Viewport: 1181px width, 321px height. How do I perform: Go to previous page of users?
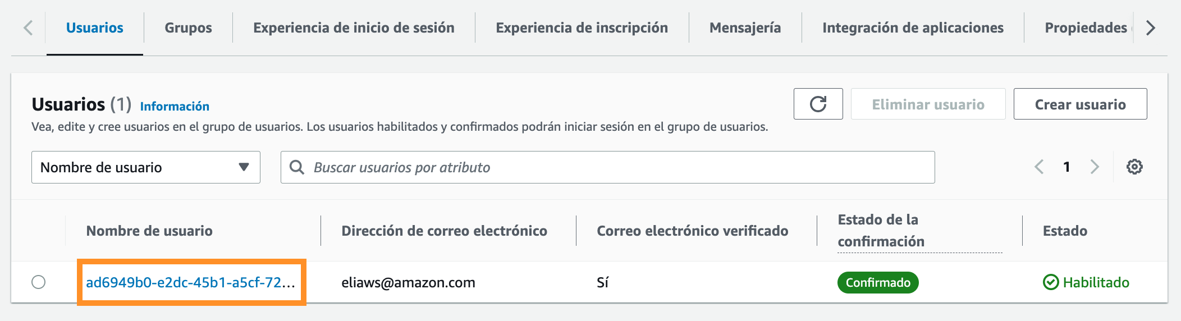(x=1039, y=167)
